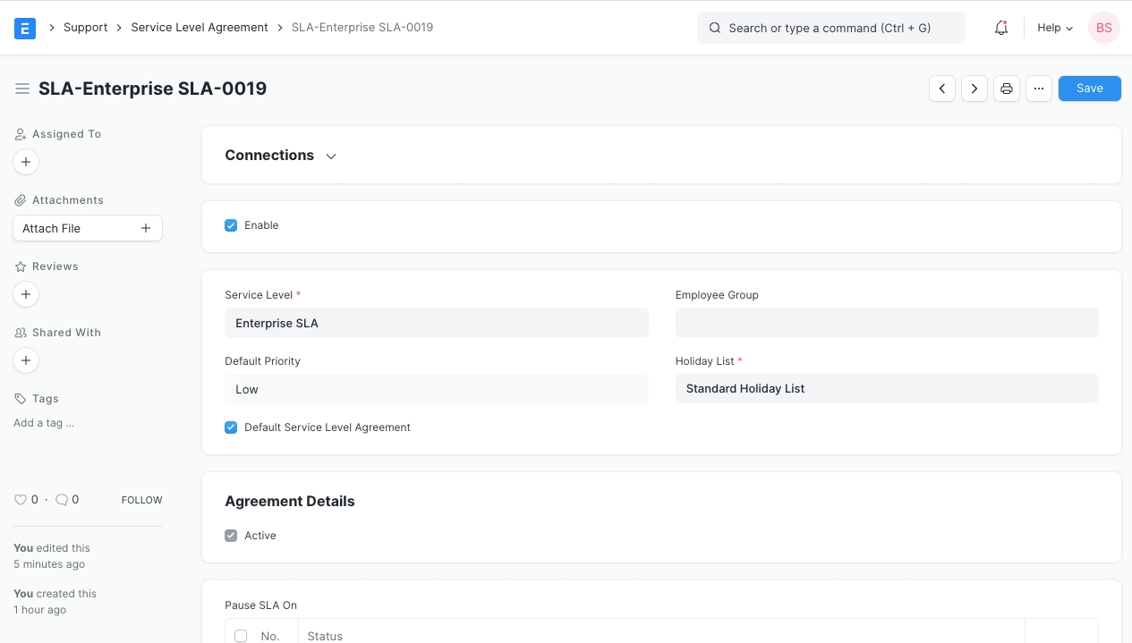The image size is (1132, 643).
Task: Toggle Default Service Level Agreement checkbox
Action: point(231,427)
